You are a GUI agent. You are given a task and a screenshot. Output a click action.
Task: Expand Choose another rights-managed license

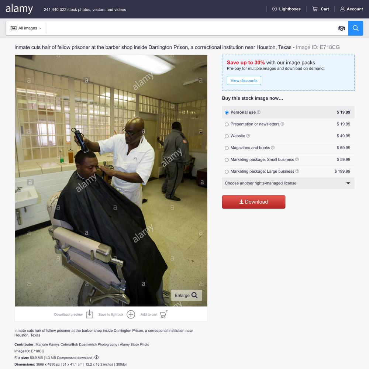(x=288, y=183)
